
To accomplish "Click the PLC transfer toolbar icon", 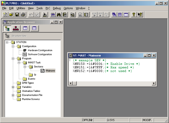I will point(73,15).
